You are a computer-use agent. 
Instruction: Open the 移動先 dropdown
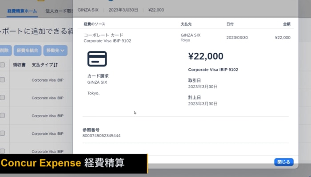pos(56,51)
